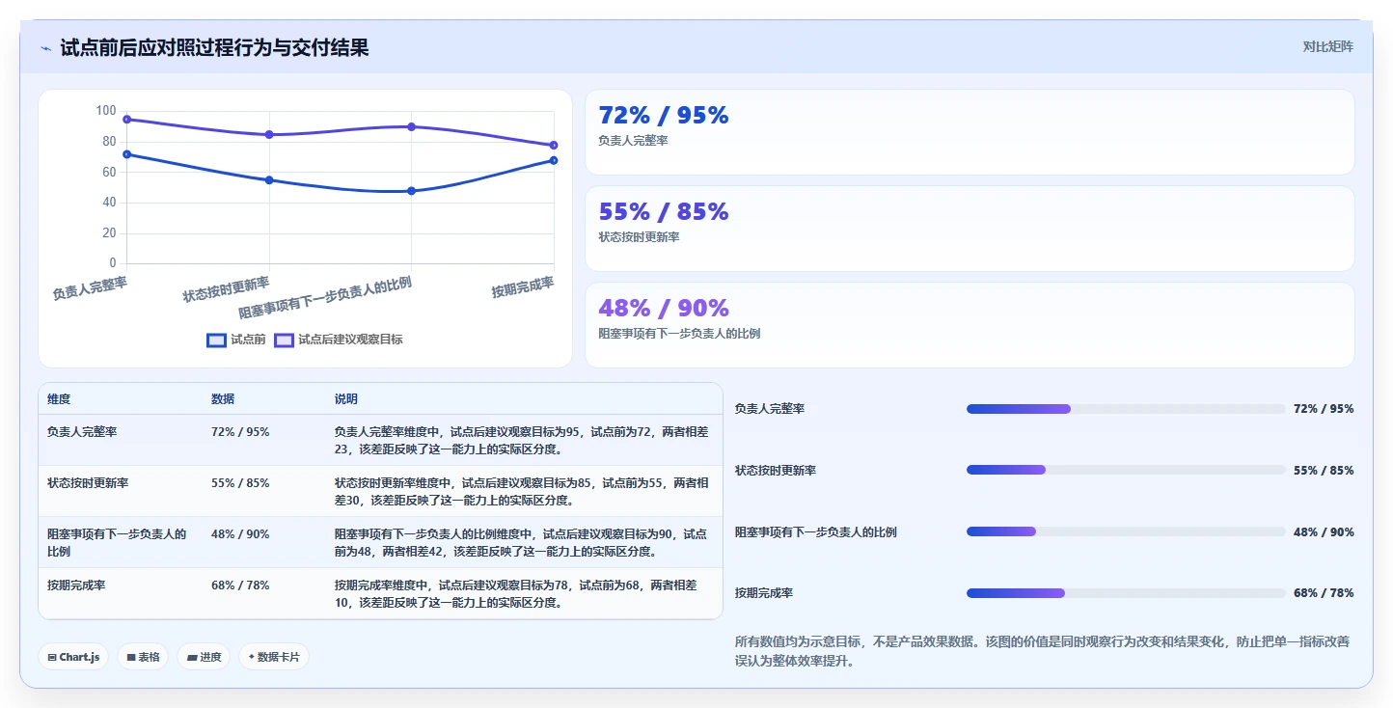The height and width of the screenshot is (708, 1393).
Task: Click the description mentioning 试点后建议观察目标为78
Action: [522, 594]
